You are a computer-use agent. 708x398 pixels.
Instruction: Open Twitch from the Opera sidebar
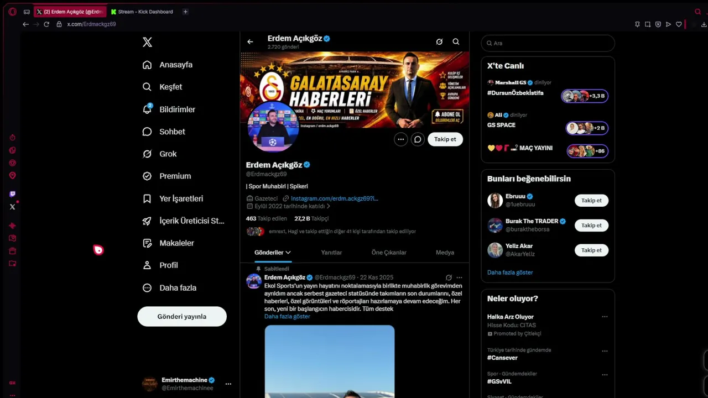coord(12,194)
